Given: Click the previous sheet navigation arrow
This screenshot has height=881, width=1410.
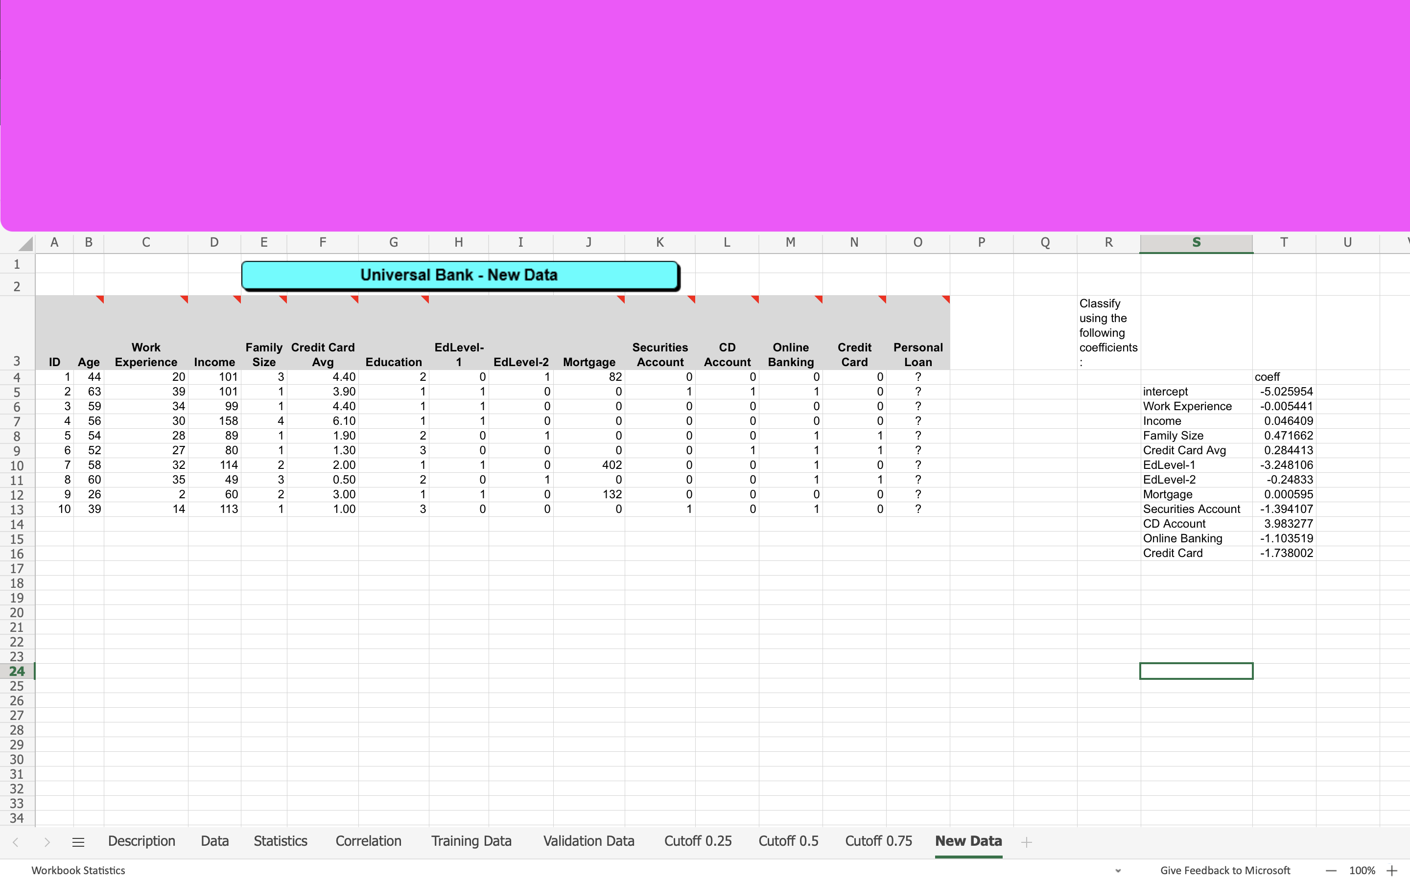Looking at the screenshot, I should [16, 842].
